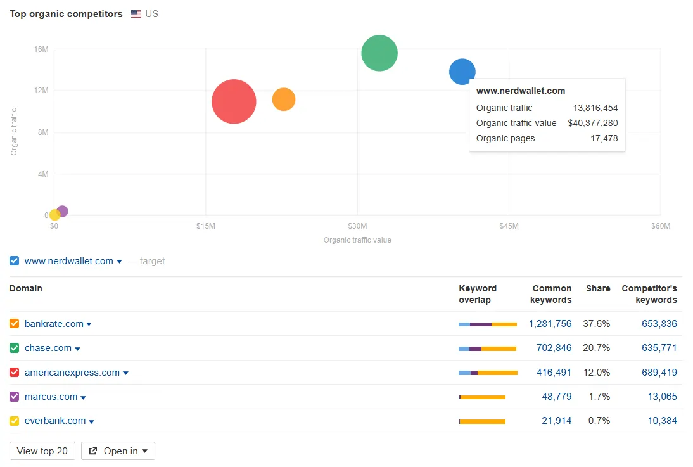Screen dimensions: 693x467
Task: Open the marcus.com dropdown arrow
Action: pyautogui.click(x=83, y=397)
